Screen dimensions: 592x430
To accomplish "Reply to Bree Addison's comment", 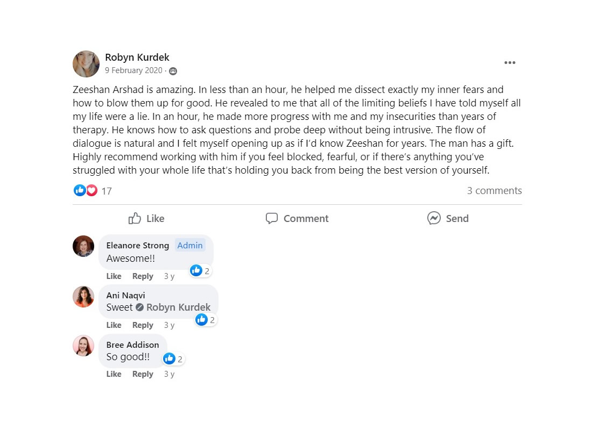I will [143, 374].
